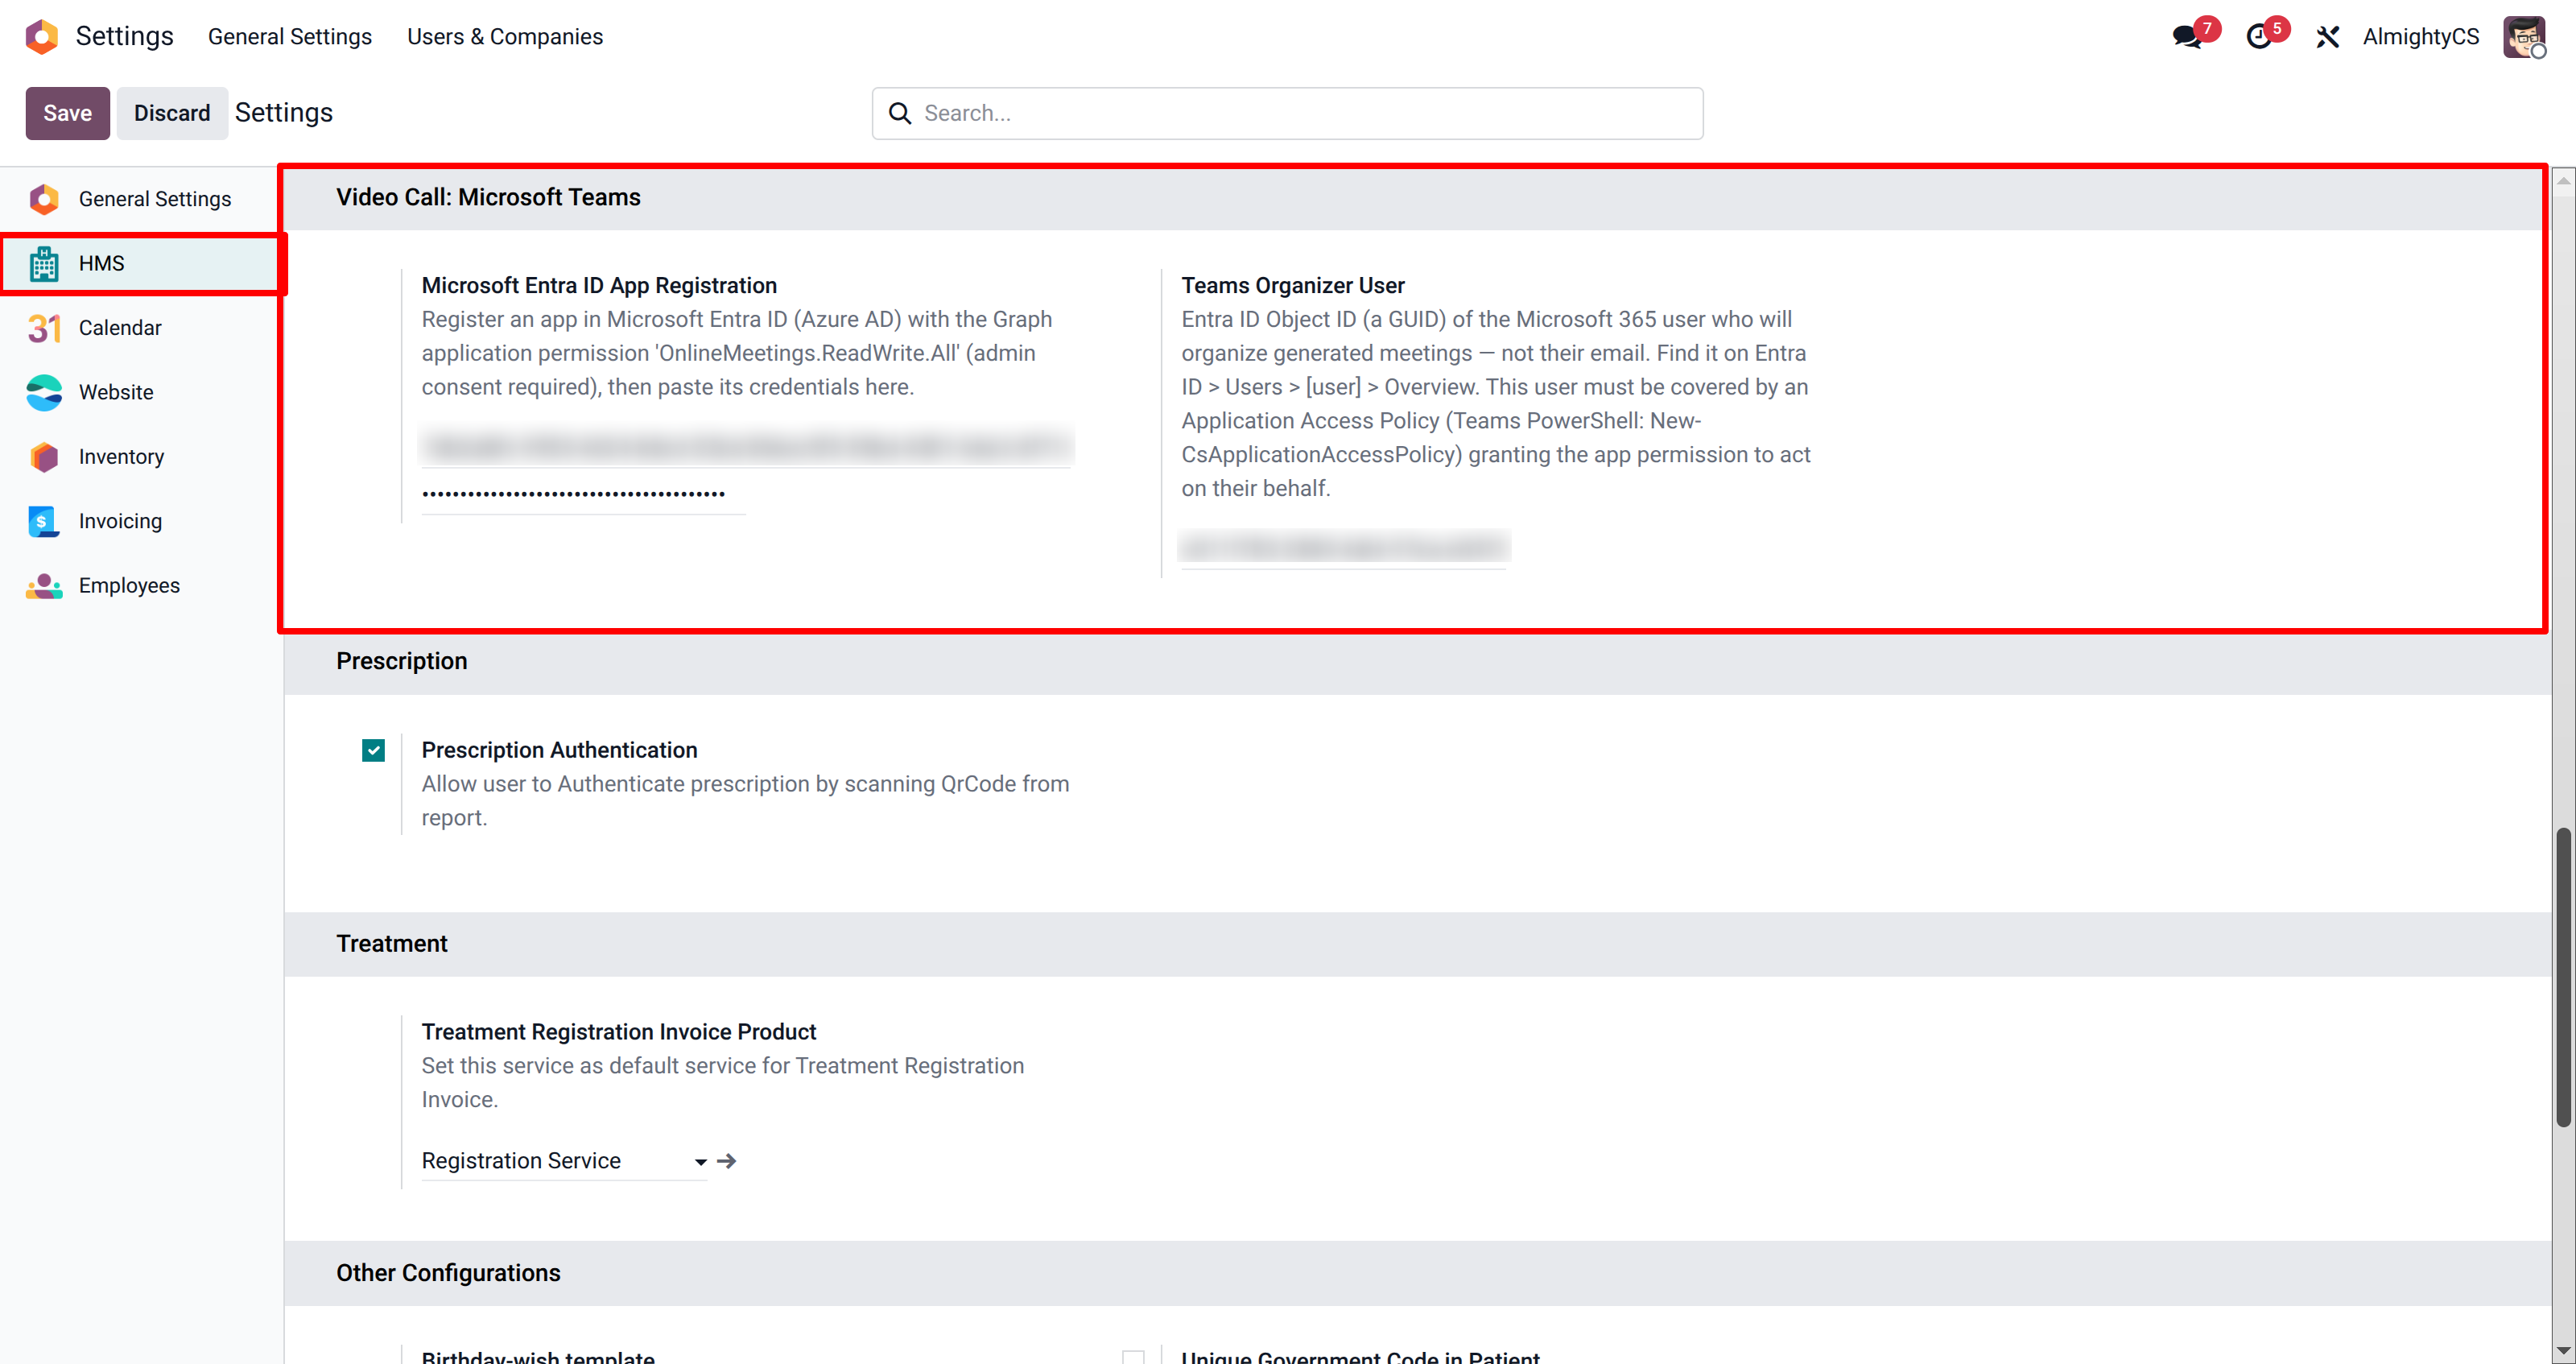Select the Inventory settings tab
The image size is (2576, 1364).
coord(142,457)
